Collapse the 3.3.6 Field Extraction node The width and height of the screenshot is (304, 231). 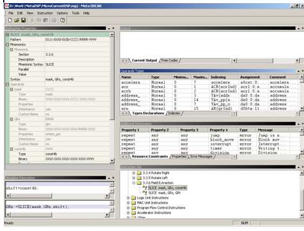(x=134, y=183)
